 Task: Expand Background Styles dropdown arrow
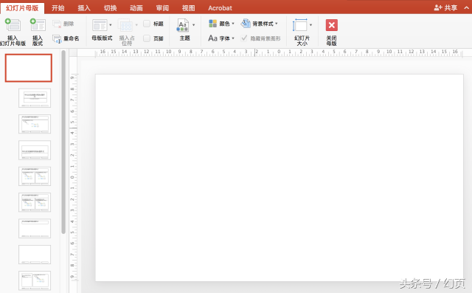[277, 24]
